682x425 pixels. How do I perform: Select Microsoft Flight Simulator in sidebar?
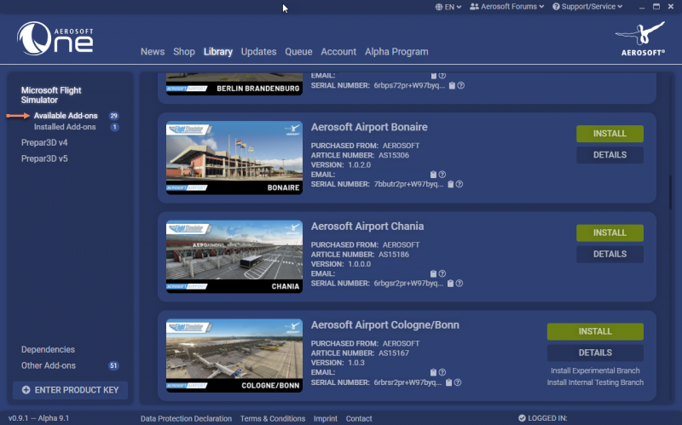point(51,95)
